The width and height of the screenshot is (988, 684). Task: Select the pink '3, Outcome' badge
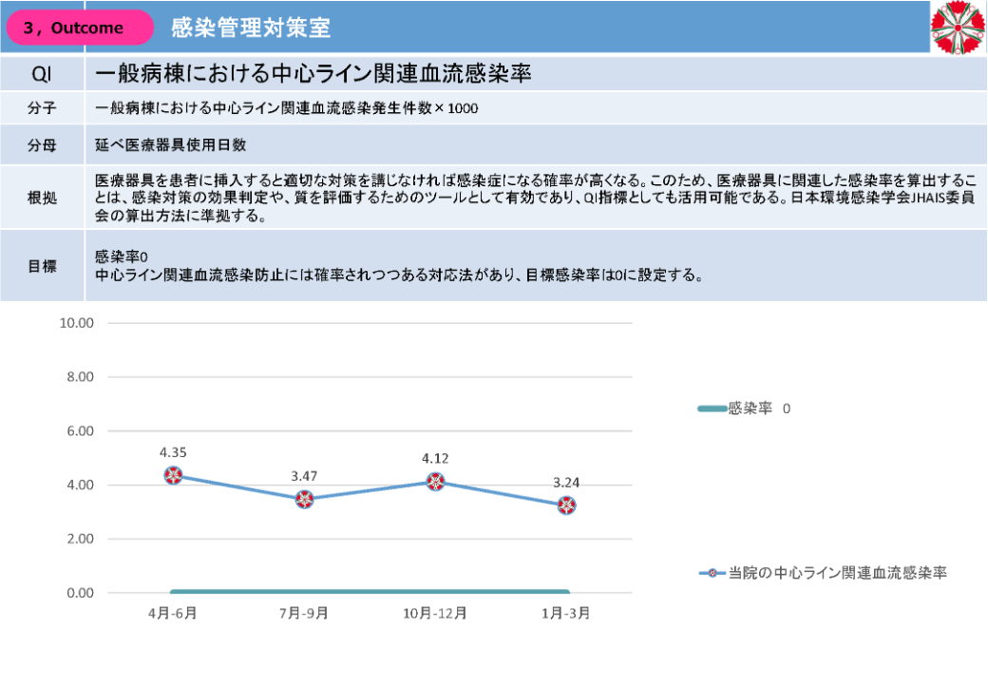point(80,28)
